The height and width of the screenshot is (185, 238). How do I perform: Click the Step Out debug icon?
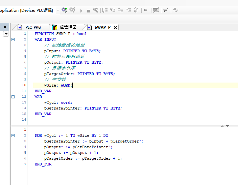pos(120,10)
